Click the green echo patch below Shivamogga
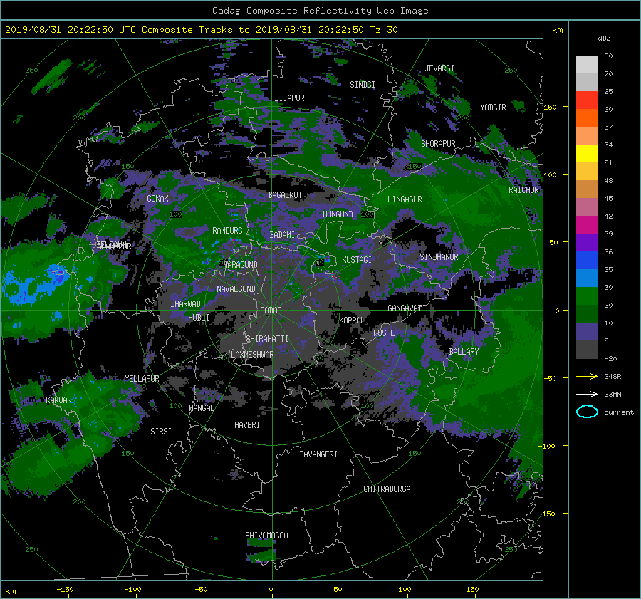This screenshot has width=641, height=599. [261, 556]
